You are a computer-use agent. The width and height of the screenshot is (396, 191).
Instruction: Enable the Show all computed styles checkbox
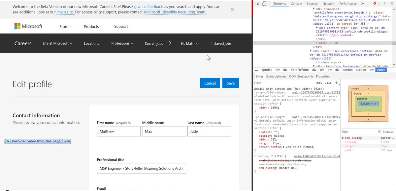click(x=380, y=132)
